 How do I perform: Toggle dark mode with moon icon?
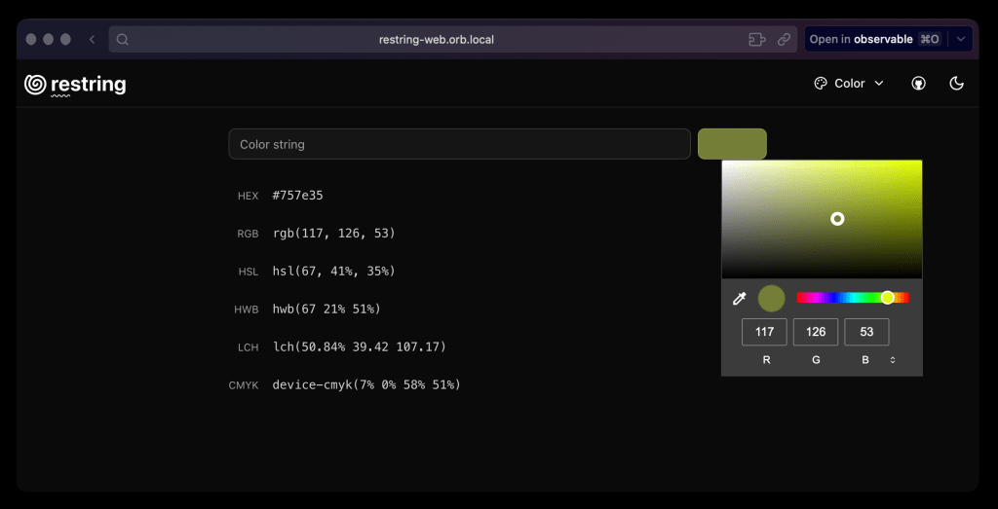(x=956, y=84)
